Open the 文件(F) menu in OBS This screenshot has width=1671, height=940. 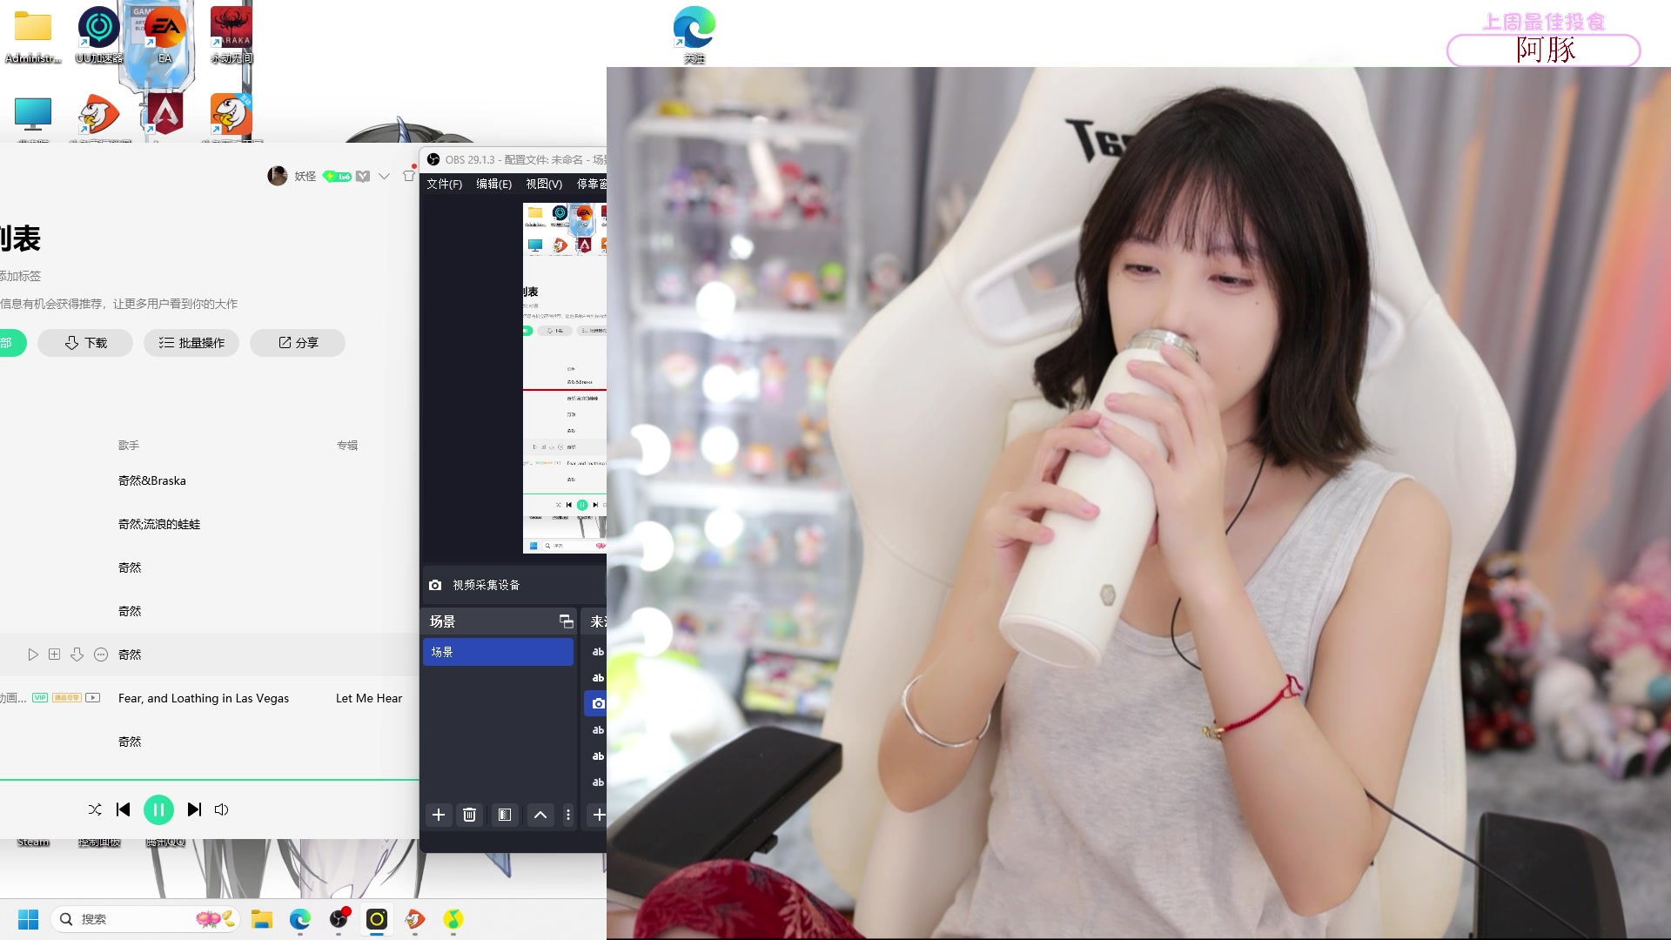[444, 184]
